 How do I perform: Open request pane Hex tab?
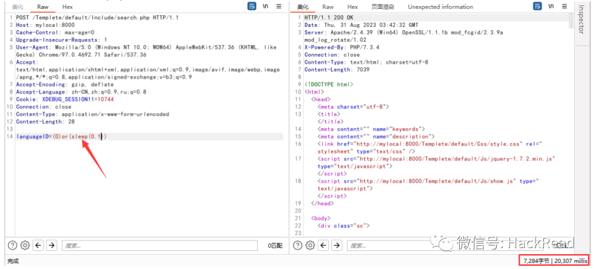68,7
